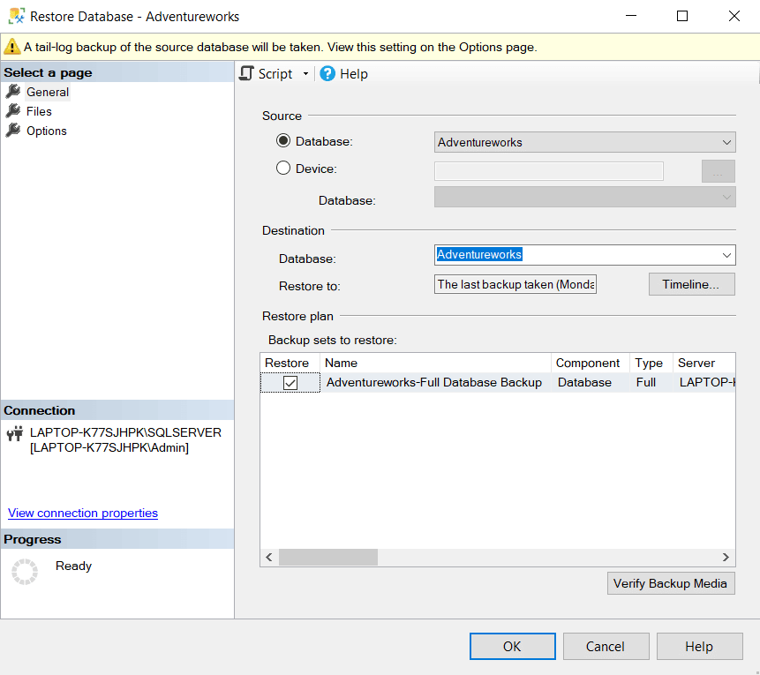Select the Device source radio button
Screen dimensions: 760x675
click(283, 168)
